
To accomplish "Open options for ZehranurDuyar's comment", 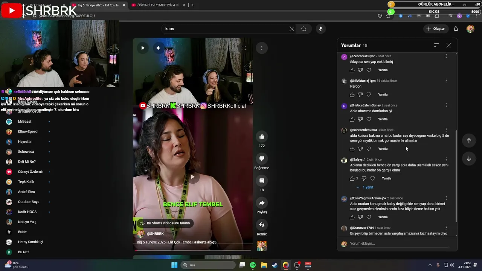I will point(446,56).
